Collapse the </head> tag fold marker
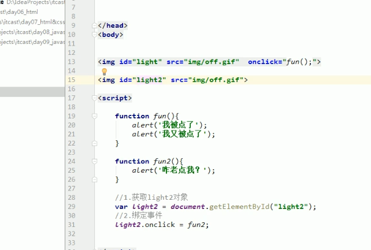The height and width of the screenshot is (250, 371). (x=94, y=25)
